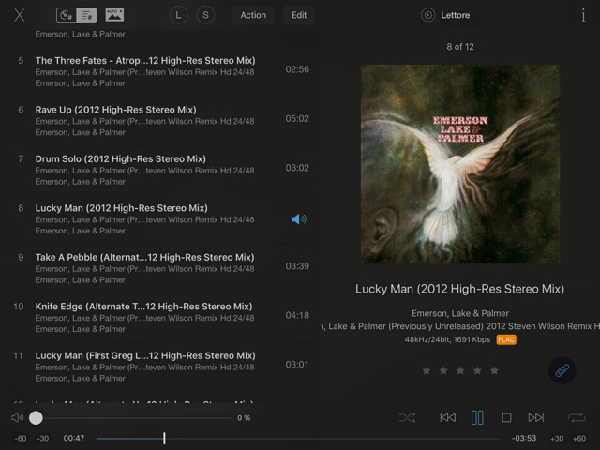The image size is (600, 450).
Task: Toggle shuffle playback
Action: [407, 417]
